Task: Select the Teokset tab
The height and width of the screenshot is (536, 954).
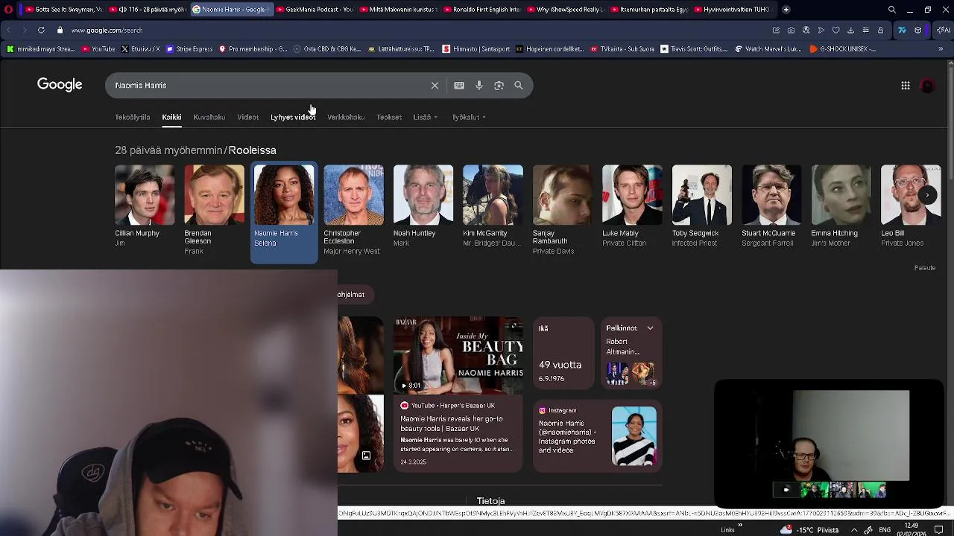Action: pyautogui.click(x=389, y=118)
